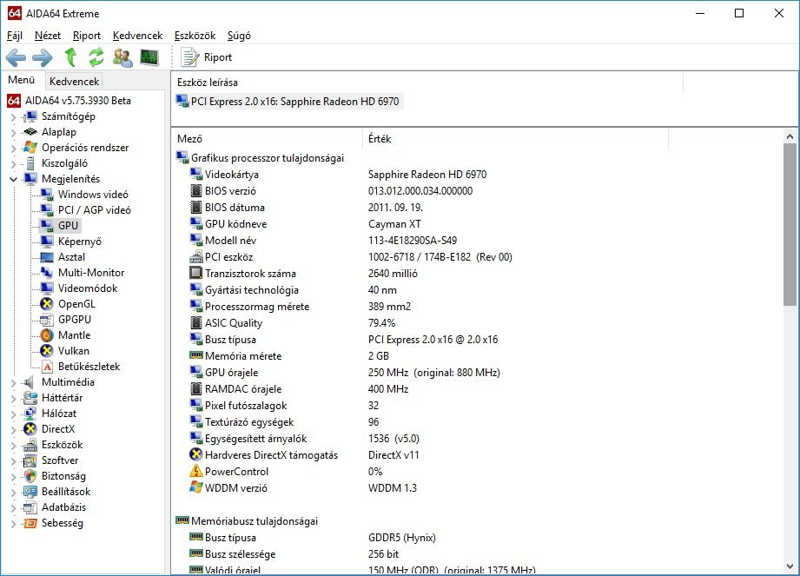
Task: Refresh the page with the green arrows
Action: tap(96, 57)
